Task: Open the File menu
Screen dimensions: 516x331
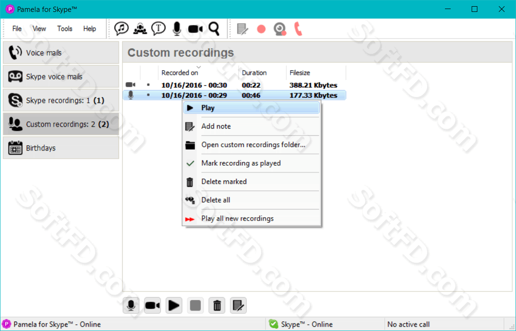Action: point(17,29)
